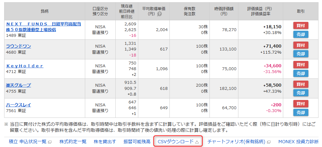This screenshot has height=147, width=322.
Task: Click the 1,096 average acquisition price
Action: pyautogui.click(x=162, y=69)
